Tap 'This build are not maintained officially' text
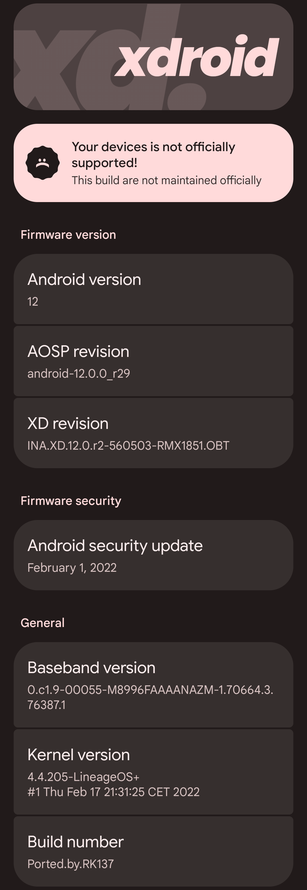 pyautogui.click(x=167, y=180)
